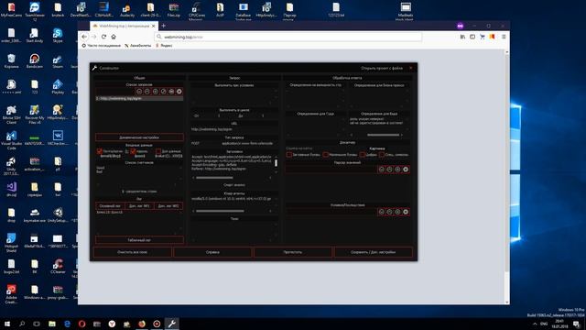Click third icon in conditions/sequence toolbar

[397, 212]
